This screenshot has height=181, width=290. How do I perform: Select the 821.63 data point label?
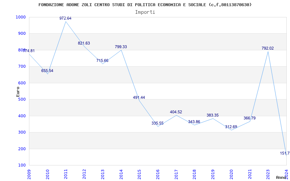[84, 43]
